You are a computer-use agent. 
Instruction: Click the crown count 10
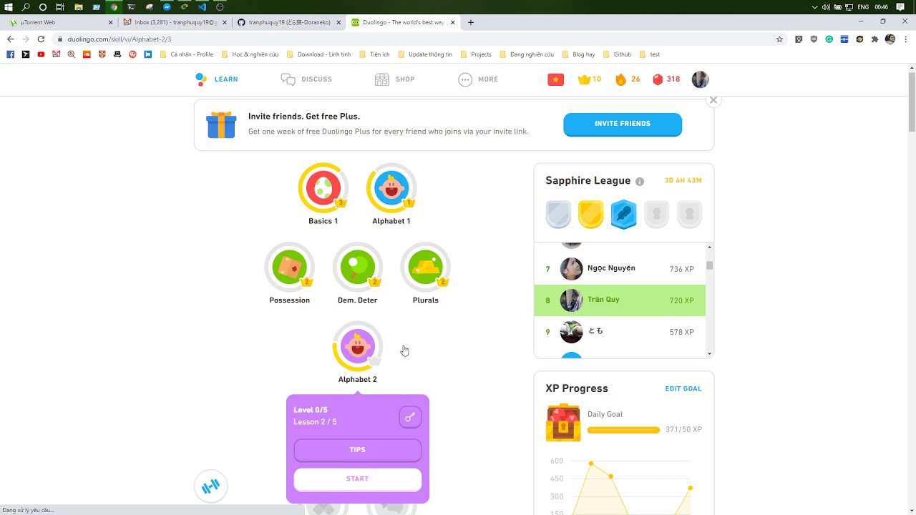click(x=590, y=79)
